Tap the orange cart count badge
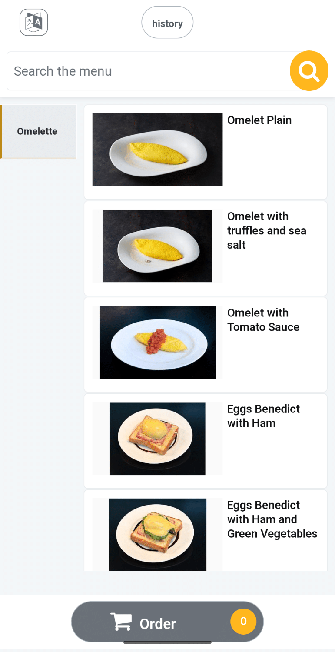This screenshot has width=335, height=652. [x=243, y=622]
